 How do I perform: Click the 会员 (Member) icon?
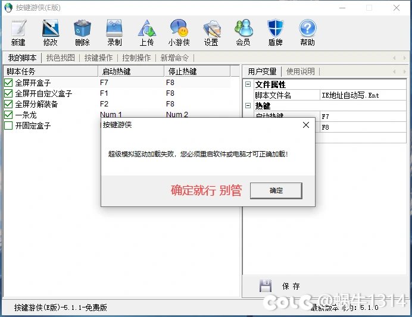tap(244, 28)
